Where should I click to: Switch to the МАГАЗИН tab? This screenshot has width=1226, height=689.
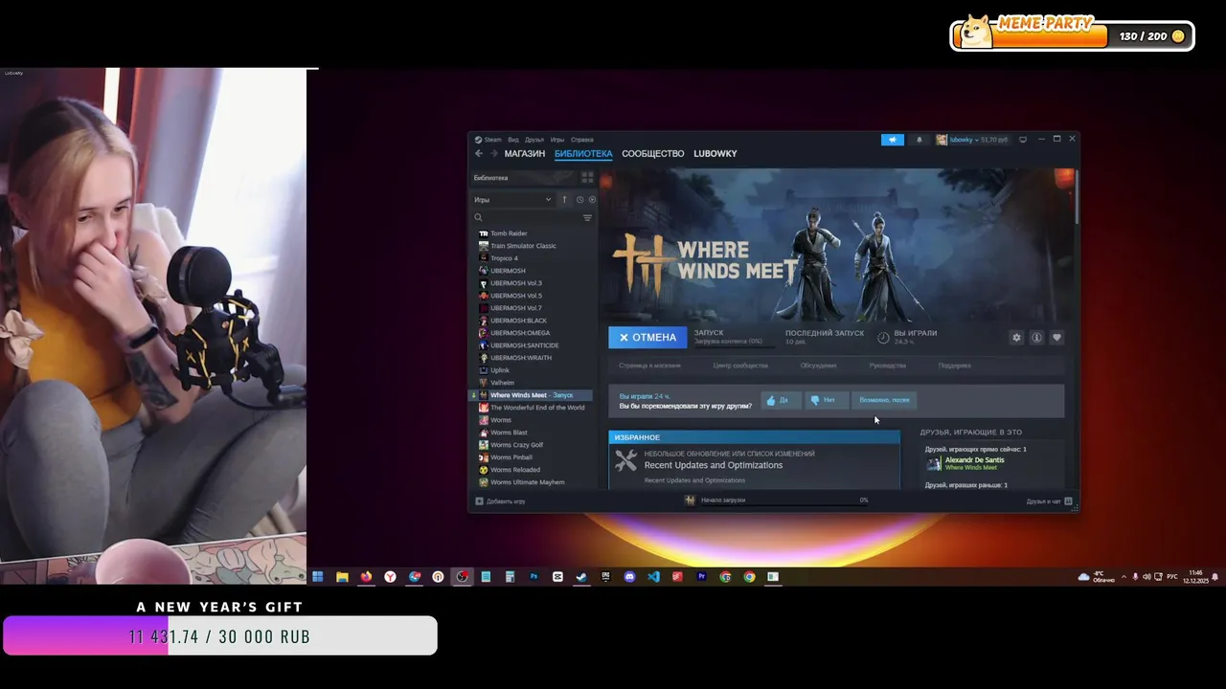(525, 153)
